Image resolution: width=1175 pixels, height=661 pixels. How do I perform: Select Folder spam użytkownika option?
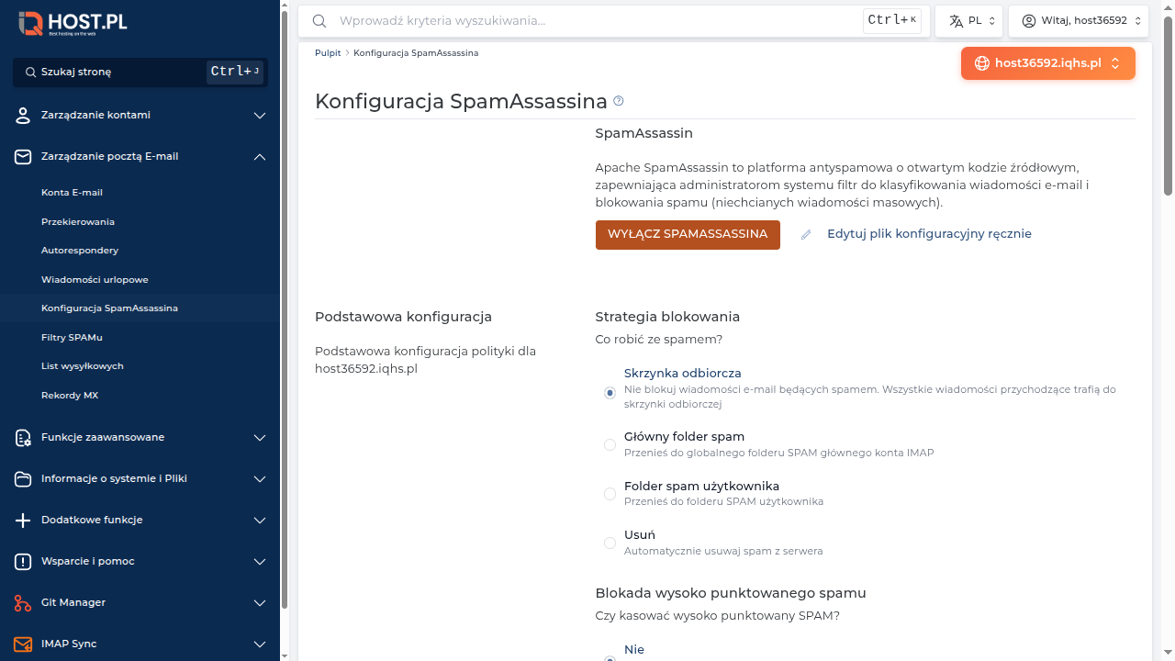point(610,494)
